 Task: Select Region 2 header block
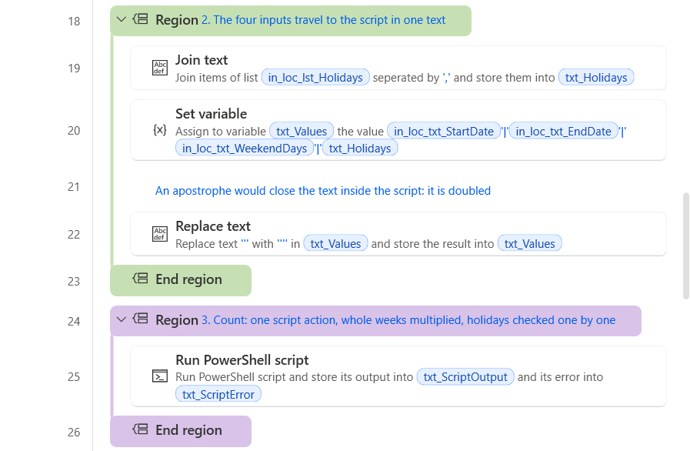pos(291,21)
